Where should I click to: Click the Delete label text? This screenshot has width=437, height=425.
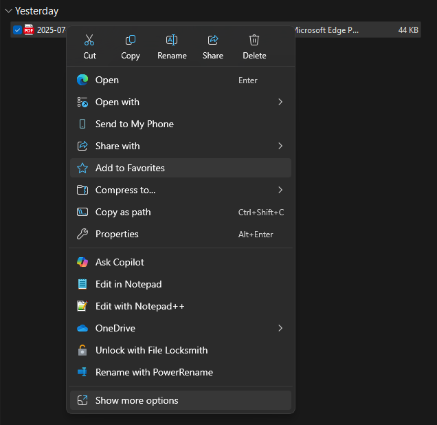point(254,56)
